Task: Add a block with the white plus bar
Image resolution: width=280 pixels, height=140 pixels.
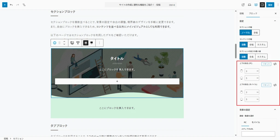Action: pyautogui.click(x=117, y=81)
